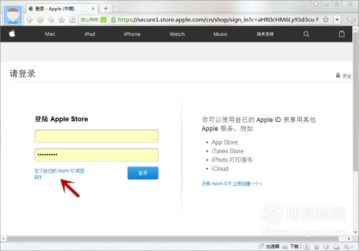Click the green padlock security icon

pos(113,20)
